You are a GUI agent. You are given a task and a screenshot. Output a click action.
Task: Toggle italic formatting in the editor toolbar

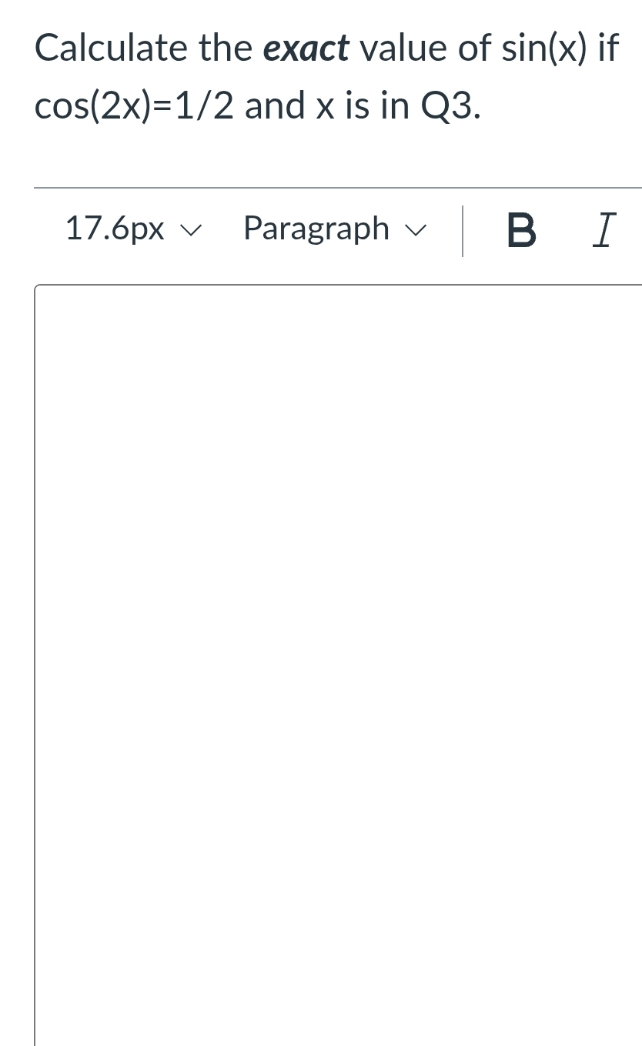click(604, 230)
